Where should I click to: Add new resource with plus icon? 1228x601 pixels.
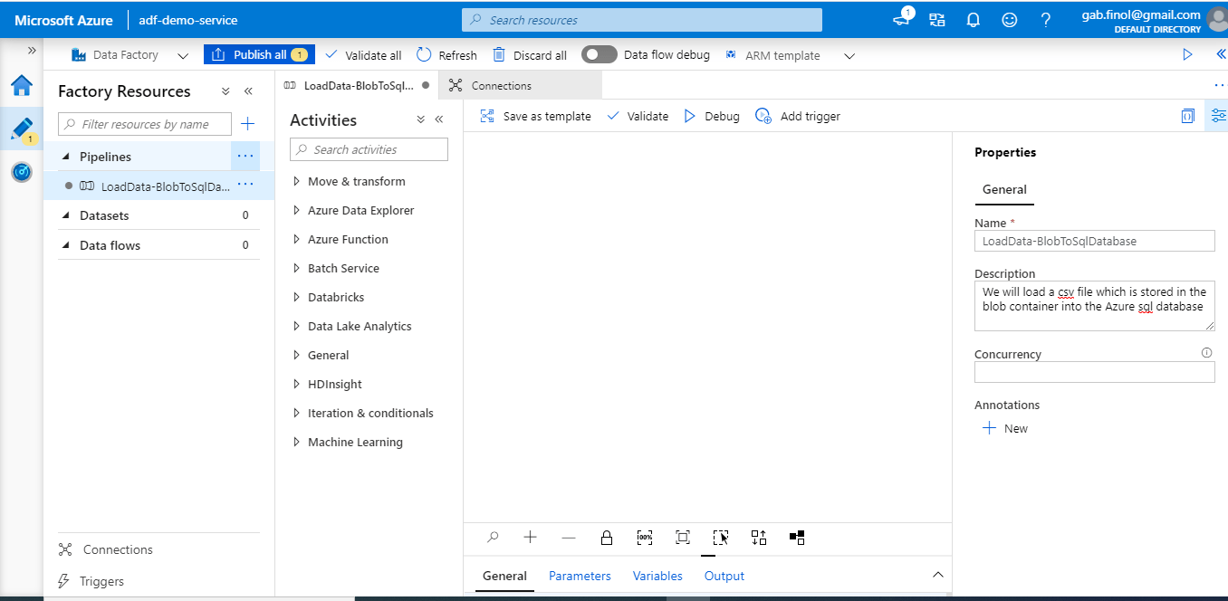pyautogui.click(x=247, y=124)
